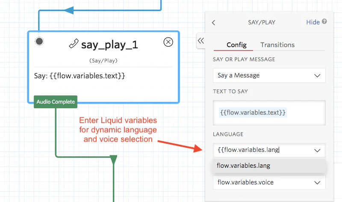
Task: Click the Say: {{flow.variables.text}} widget text
Action: coord(80,76)
